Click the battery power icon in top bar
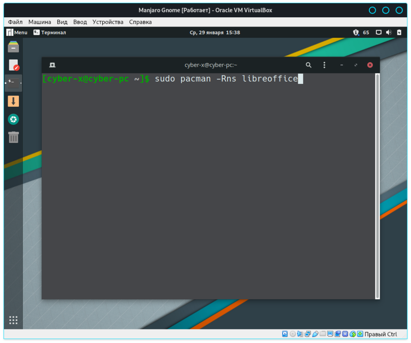 point(399,33)
